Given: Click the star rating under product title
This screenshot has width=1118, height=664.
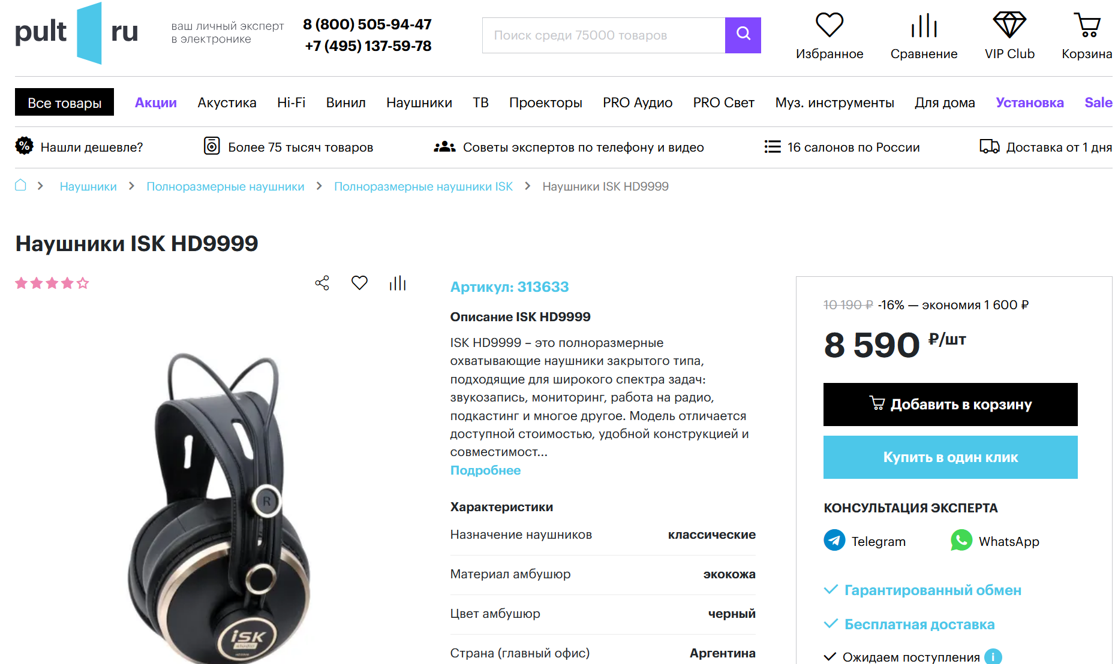Looking at the screenshot, I should (52, 283).
